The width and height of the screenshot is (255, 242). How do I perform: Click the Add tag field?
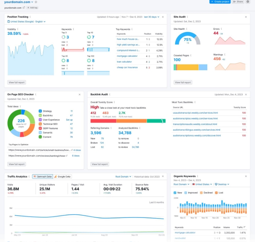tap(32, 8)
